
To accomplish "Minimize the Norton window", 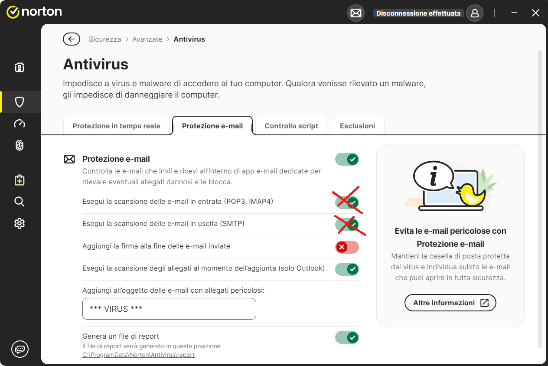I will (514, 13).
